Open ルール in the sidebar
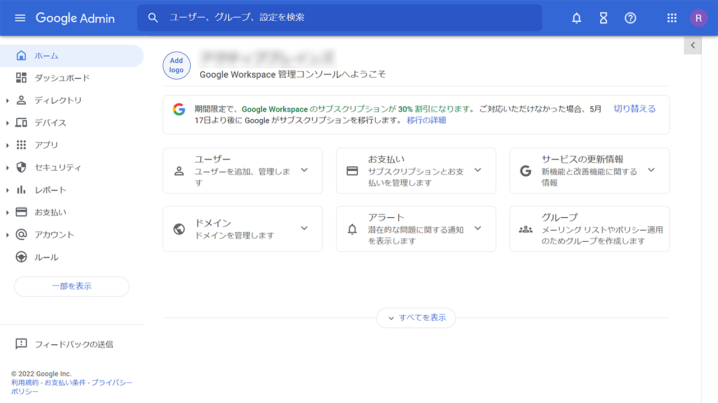Screen dimensions: 718x403 (x=46, y=257)
